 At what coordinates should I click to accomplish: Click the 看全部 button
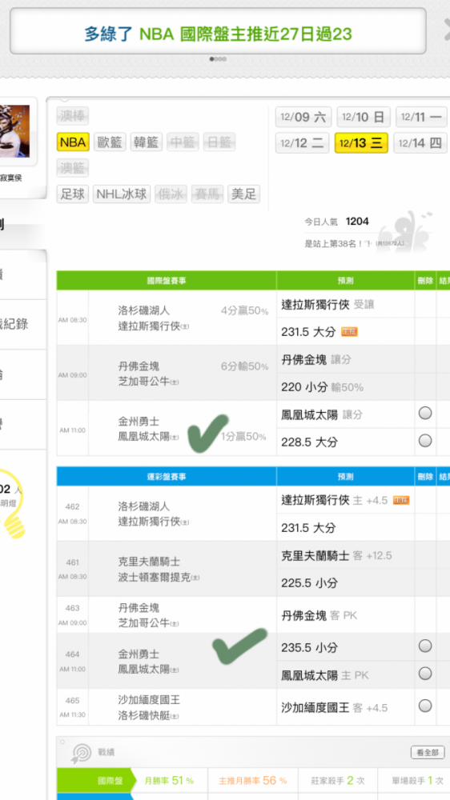[x=428, y=753]
